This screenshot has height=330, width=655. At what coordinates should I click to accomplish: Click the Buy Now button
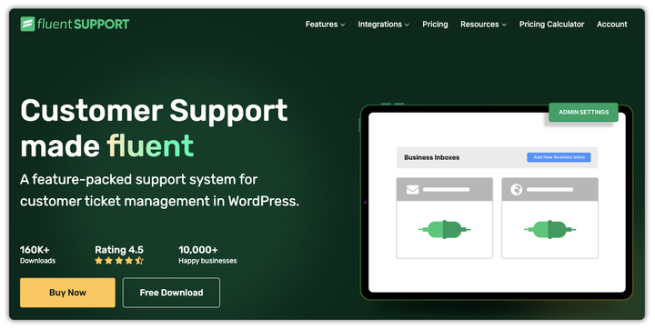pyautogui.click(x=67, y=293)
